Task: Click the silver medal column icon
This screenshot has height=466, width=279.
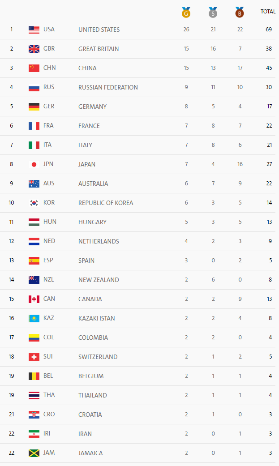Action: tap(213, 13)
